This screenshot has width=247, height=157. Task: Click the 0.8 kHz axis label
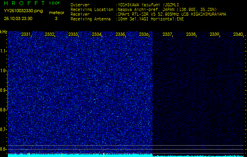[x=3, y=110]
